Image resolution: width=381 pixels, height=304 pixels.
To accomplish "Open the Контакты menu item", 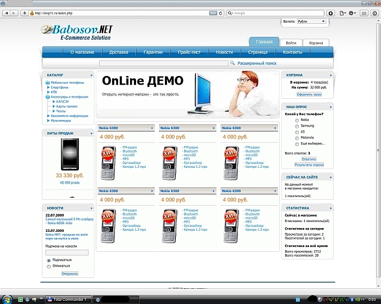I will click(293, 52).
